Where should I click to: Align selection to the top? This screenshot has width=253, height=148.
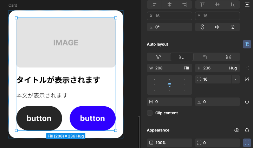click(x=202, y=5)
